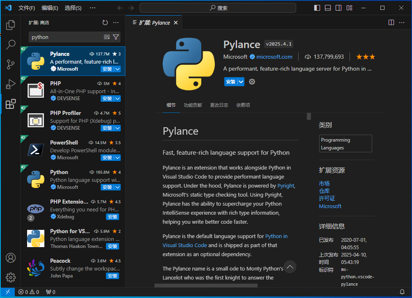Viewport: 412px width, 298px height.
Task: Open the Accounts menu icon
Action: 11,258
